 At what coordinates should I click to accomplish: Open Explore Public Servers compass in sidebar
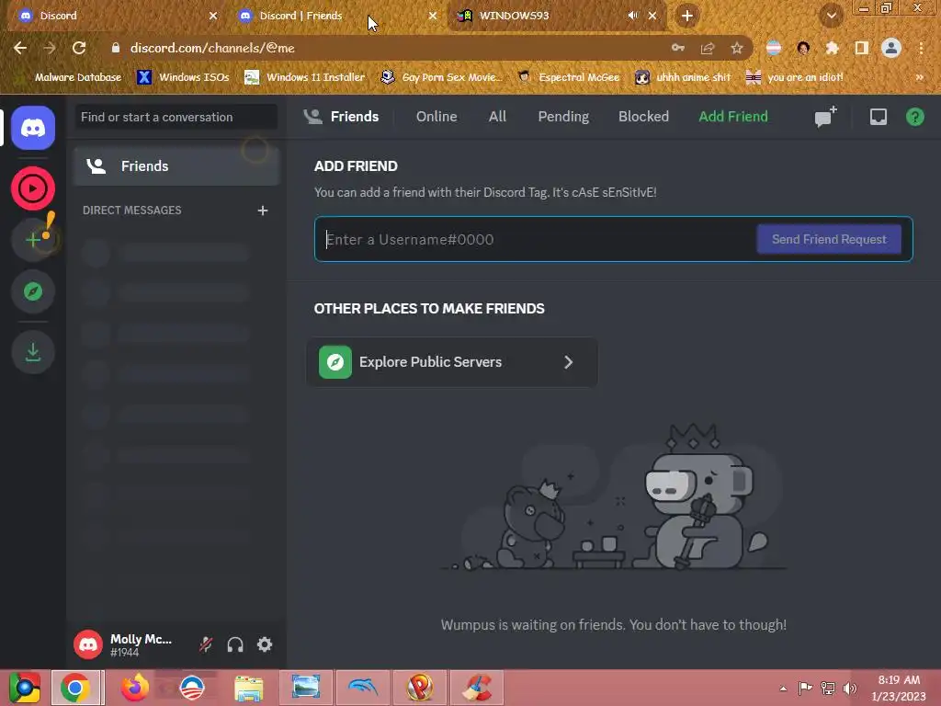(x=33, y=291)
